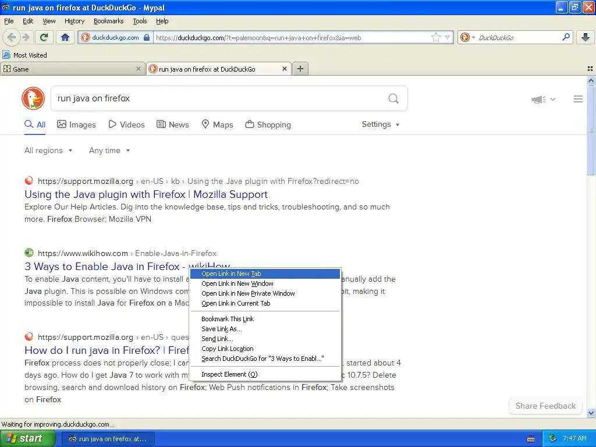Open the History menu

click(74, 21)
